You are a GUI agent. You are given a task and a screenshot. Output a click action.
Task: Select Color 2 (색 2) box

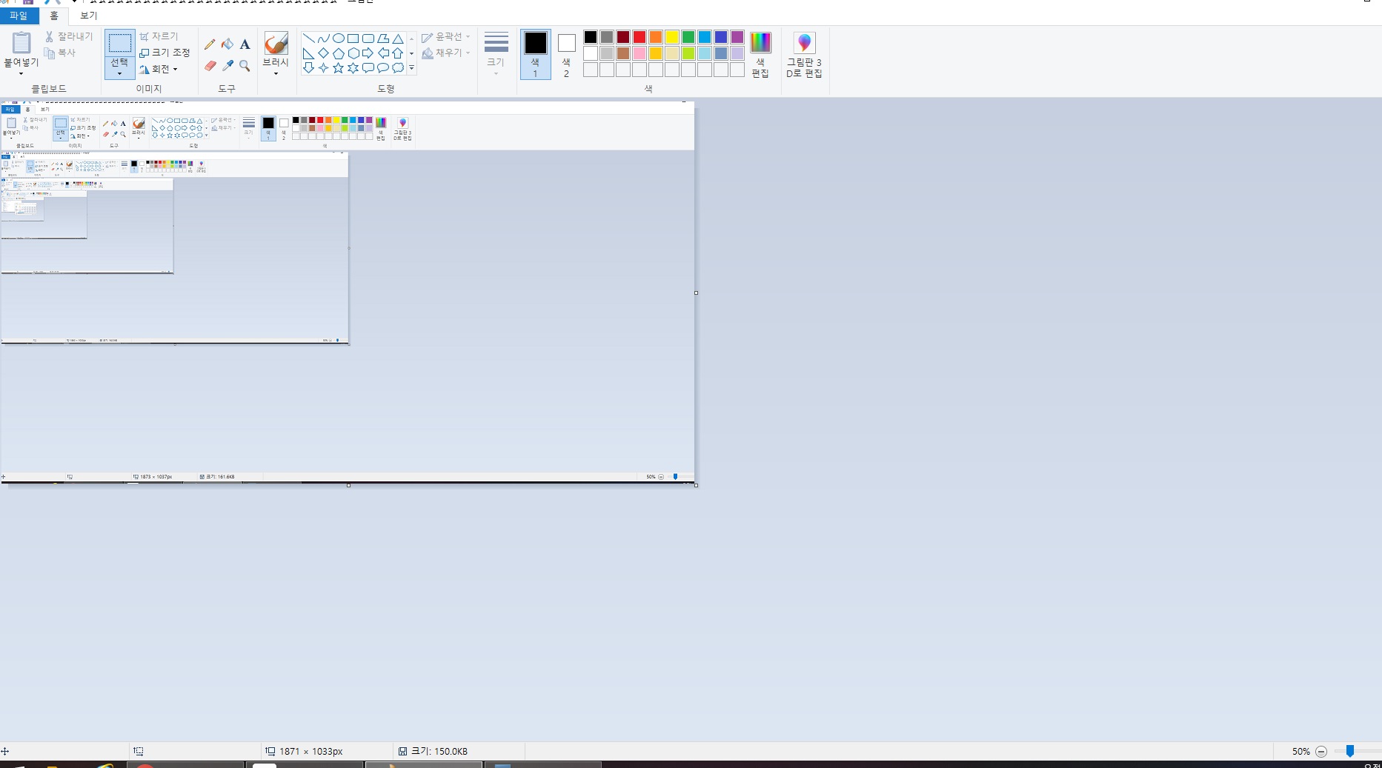tap(567, 54)
